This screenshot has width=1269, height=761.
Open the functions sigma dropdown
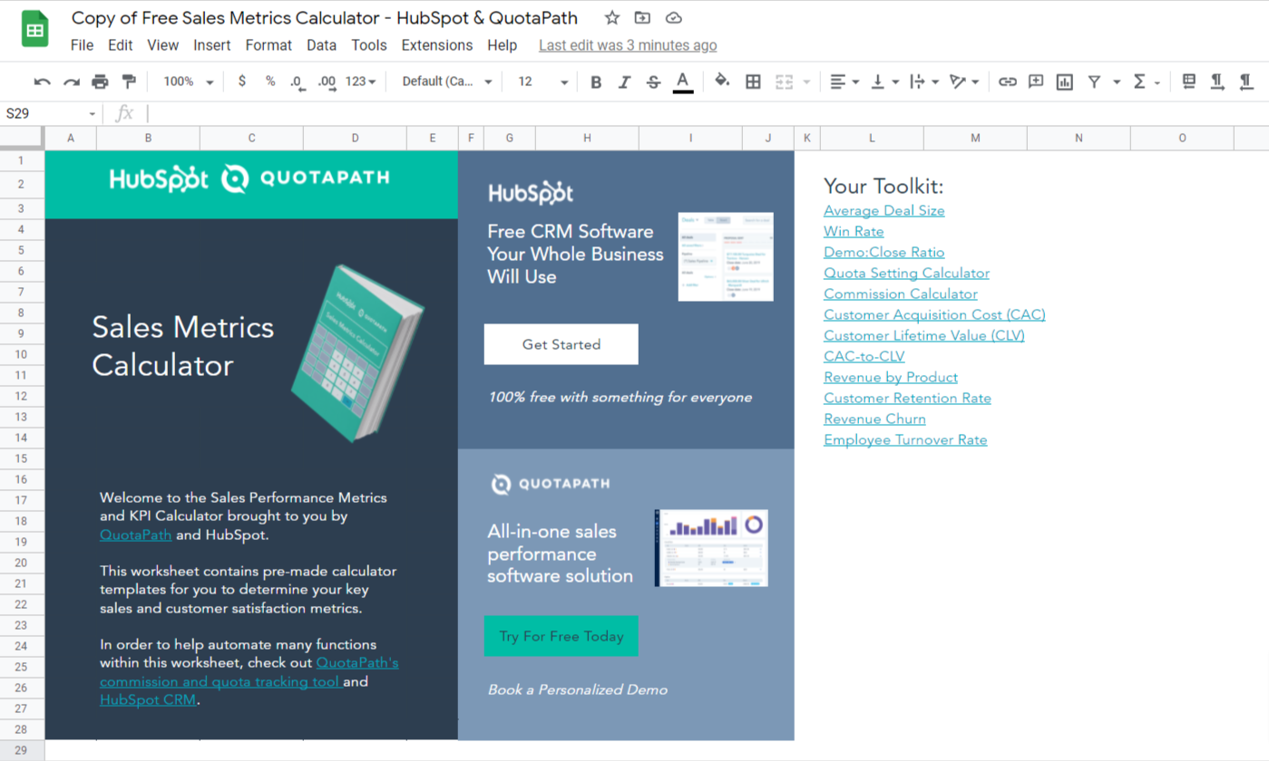click(1147, 82)
